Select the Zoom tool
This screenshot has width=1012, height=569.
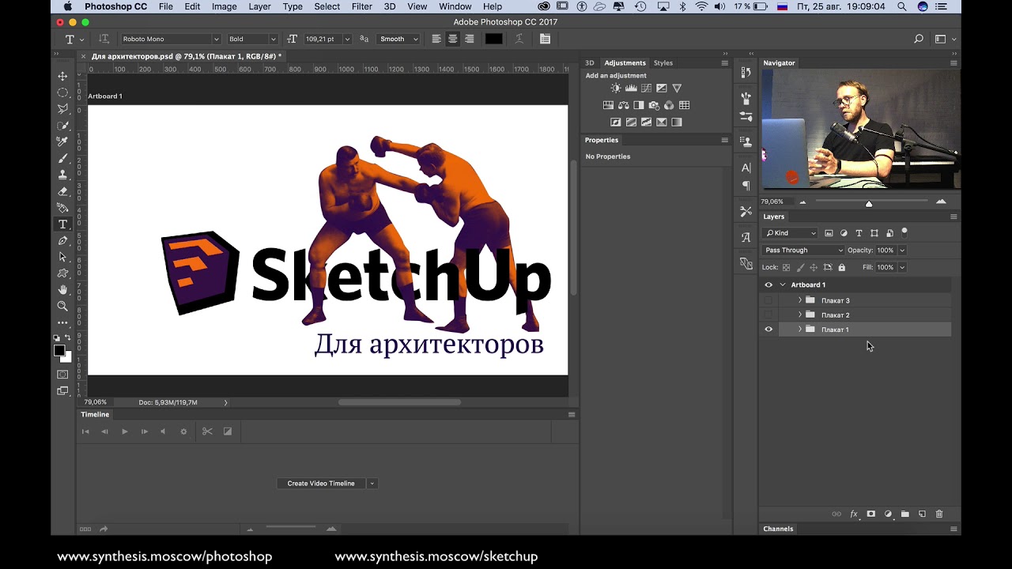(x=62, y=306)
